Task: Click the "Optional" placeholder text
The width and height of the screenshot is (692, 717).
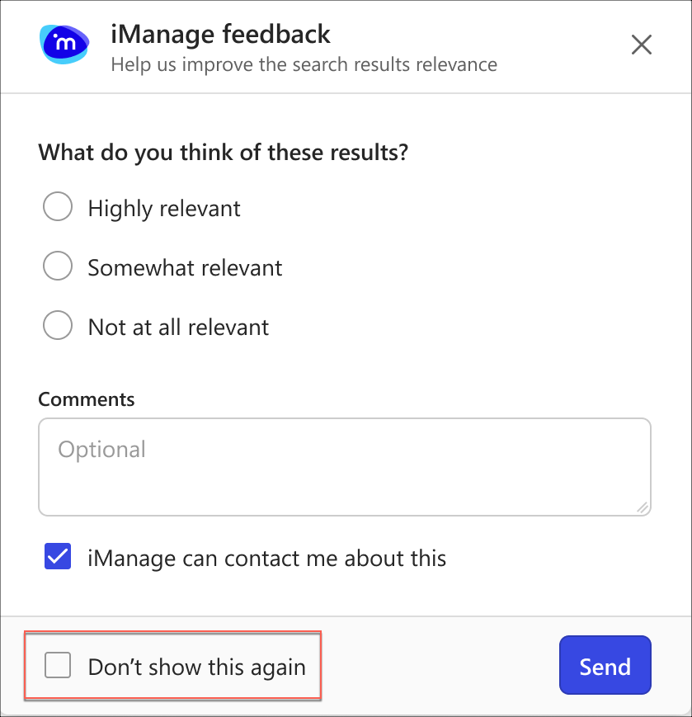Action: point(101,450)
